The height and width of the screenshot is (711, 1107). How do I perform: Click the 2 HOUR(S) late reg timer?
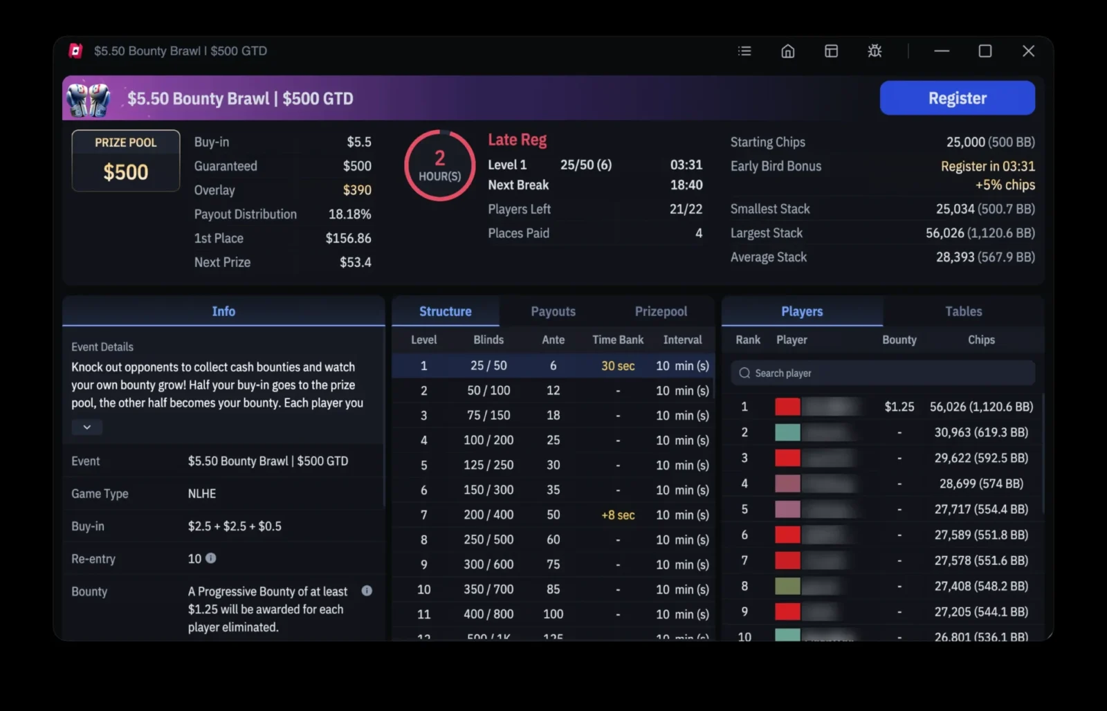[x=440, y=165]
